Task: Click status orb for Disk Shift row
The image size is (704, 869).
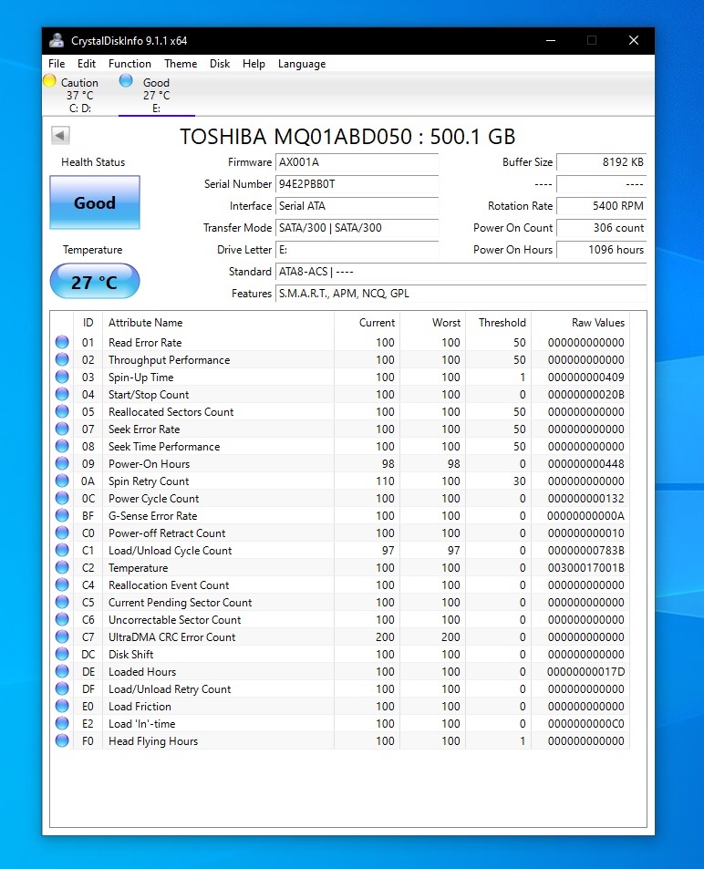Action: pos(62,654)
